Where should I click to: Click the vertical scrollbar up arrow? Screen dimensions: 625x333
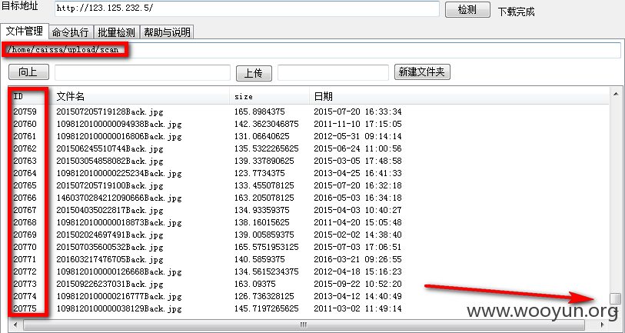[x=616, y=94]
